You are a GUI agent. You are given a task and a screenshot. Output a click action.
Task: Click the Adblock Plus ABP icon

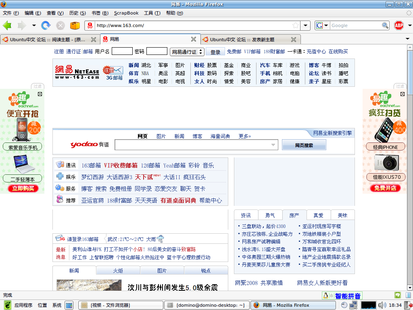(x=399, y=25)
